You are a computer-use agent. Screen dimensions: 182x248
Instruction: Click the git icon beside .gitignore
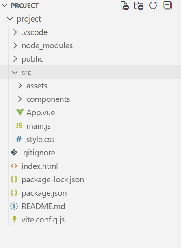(x=14, y=153)
